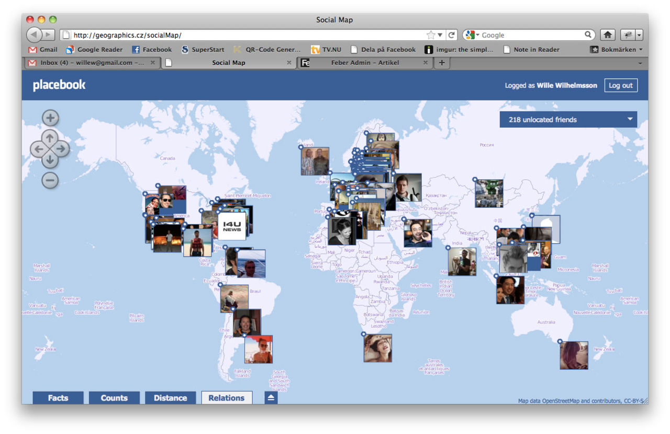Click the URL address field

click(246, 35)
